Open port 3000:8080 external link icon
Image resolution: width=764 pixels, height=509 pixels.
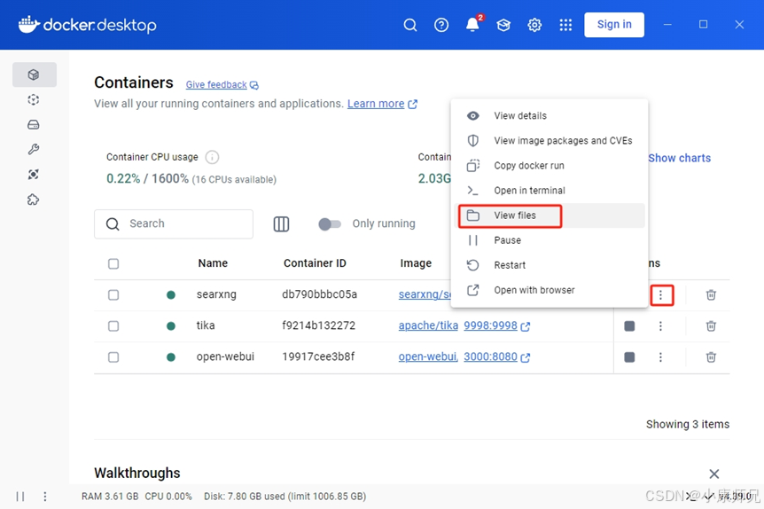point(526,358)
